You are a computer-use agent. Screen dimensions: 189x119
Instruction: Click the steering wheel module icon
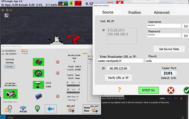click(x=38, y=73)
